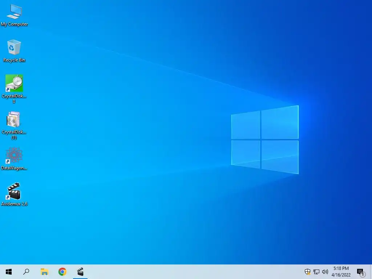Open the volume speaker tray icon
This screenshot has height=279, width=372.
[325, 272]
